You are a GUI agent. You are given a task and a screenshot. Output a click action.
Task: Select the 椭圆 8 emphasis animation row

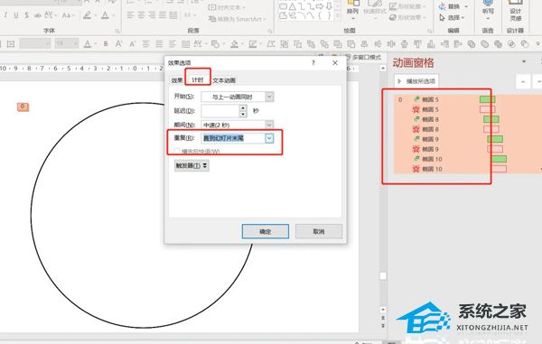(x=468, y=129)
